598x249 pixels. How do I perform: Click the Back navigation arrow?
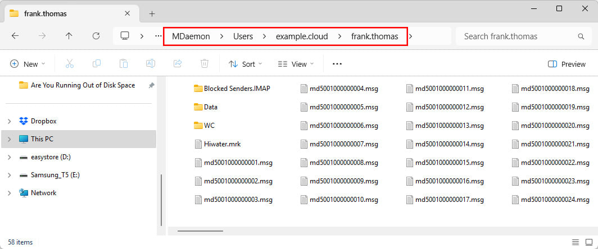[x=15, y=36]
